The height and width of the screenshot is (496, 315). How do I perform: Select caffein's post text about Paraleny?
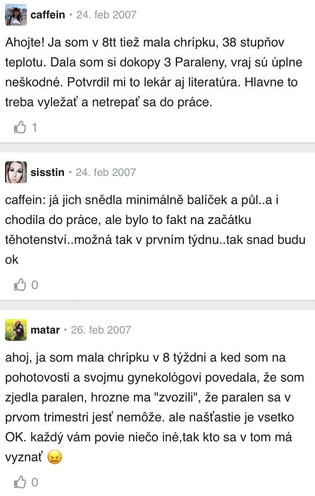(x=154, y=72)
